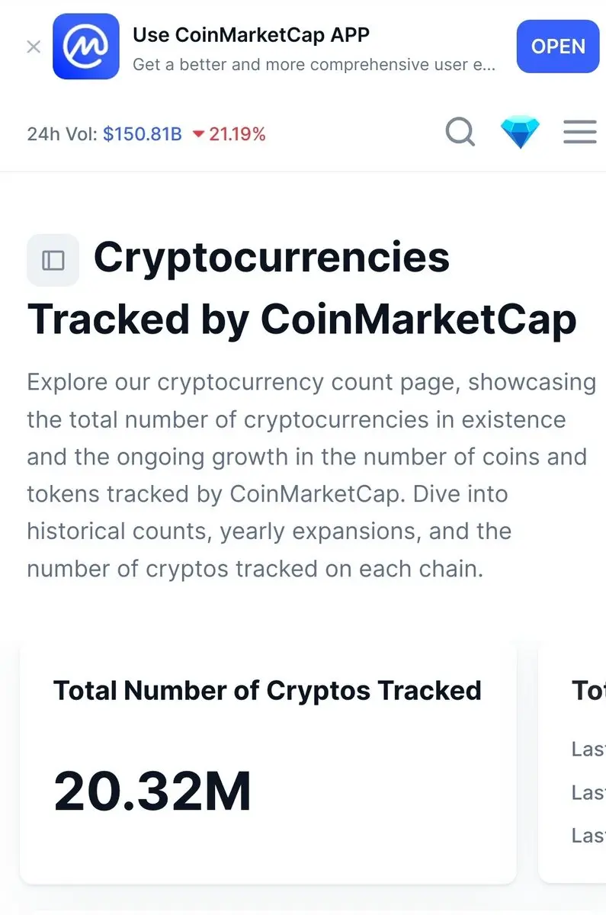Click the red down-triangle next to 21.19%
Viewport: 606px width, 915px height.
click(x=199, y=135)
